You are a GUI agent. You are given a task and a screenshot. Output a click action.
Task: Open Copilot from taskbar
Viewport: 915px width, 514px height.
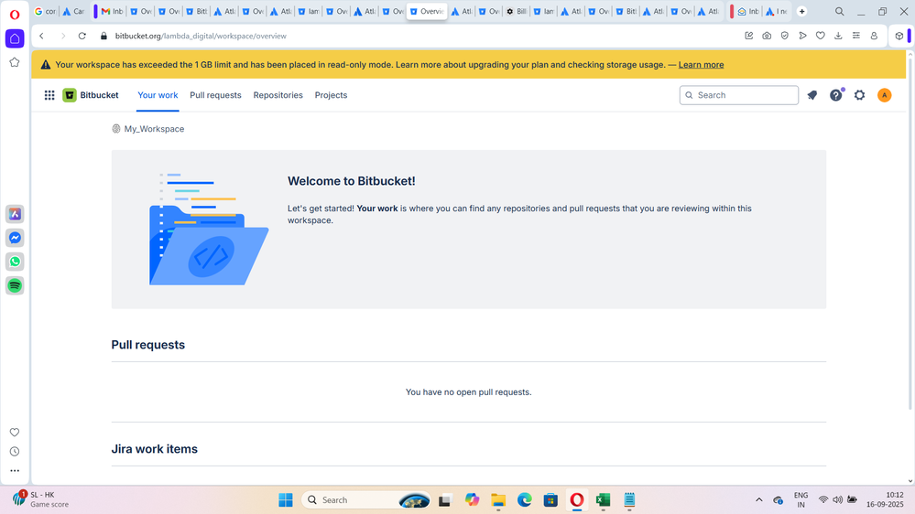[472, 500]
